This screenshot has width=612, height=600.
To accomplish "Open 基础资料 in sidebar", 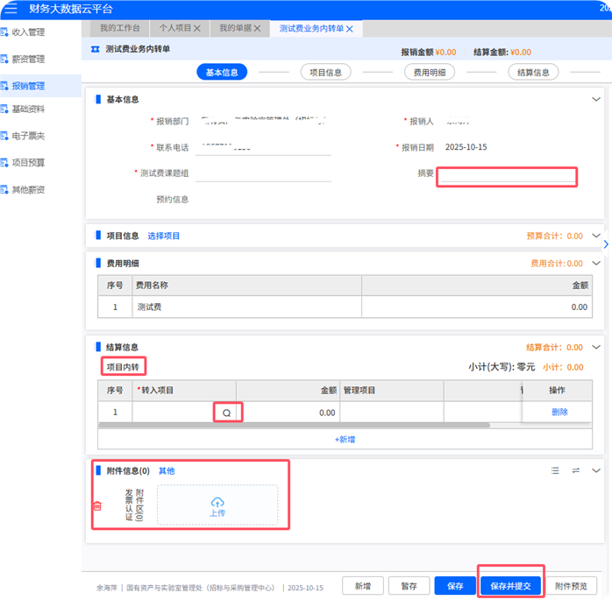I will (x=28, y=109).
